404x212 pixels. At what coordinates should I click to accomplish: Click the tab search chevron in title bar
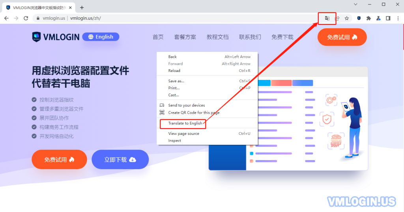[x=355, y=4]
